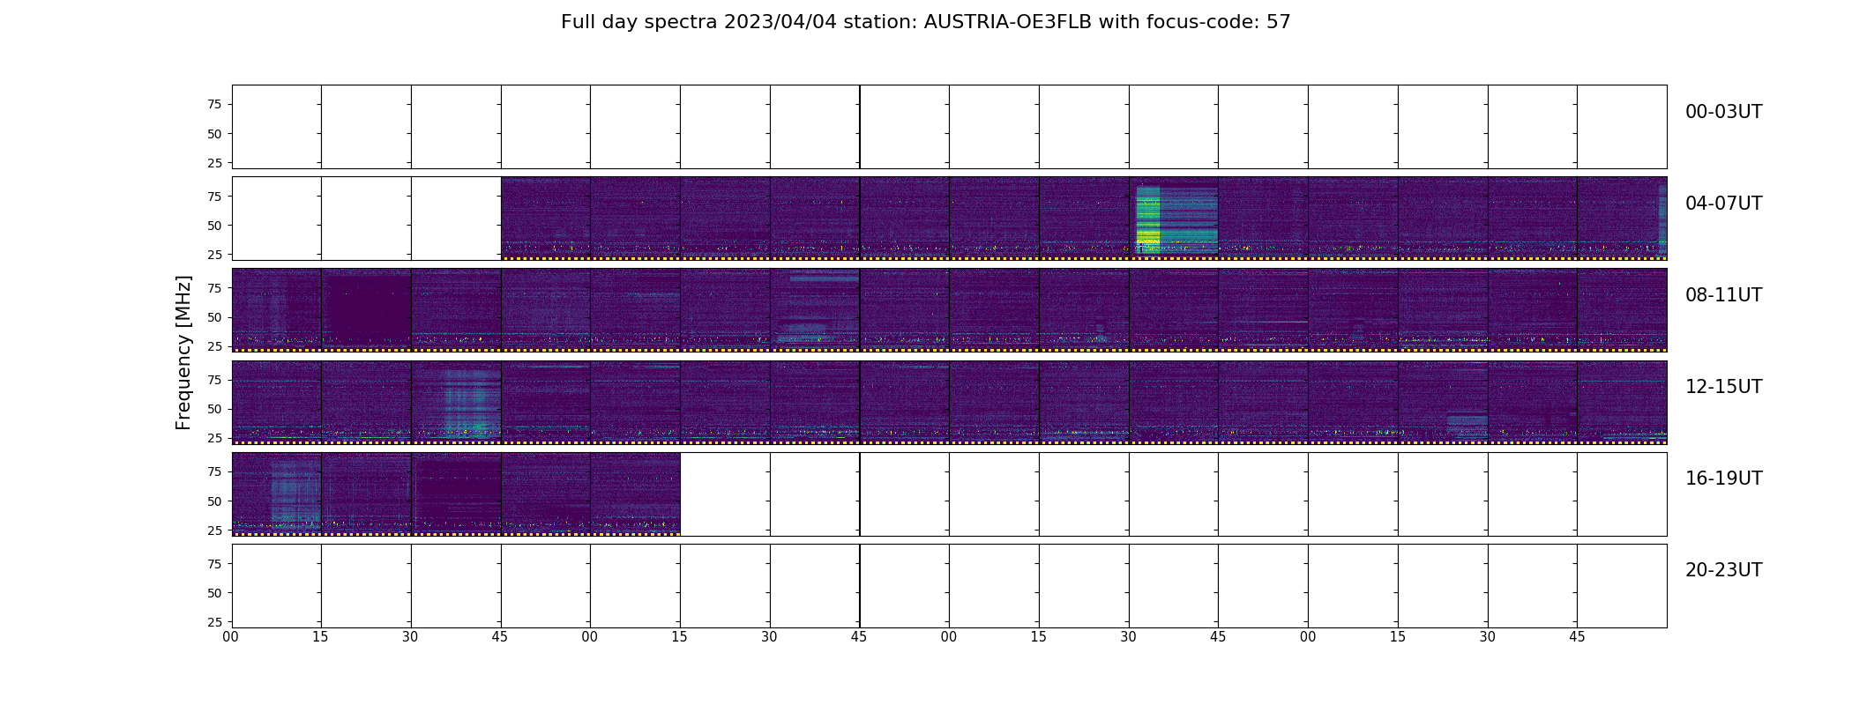Select the 20-23UT row label

(1723, 570)
